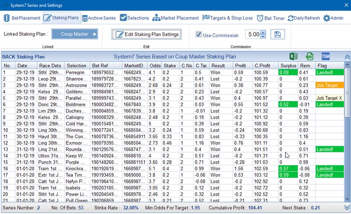Click the Next Stake 0.21 value
The height and width of the screenshot is (214, 351).
pyautogui.click(x=315, y=208)
